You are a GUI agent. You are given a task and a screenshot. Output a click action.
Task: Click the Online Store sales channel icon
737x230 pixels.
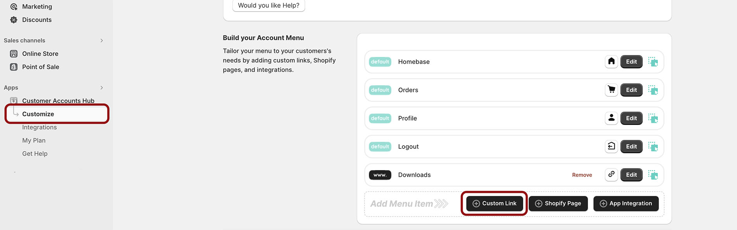(14, 54)
